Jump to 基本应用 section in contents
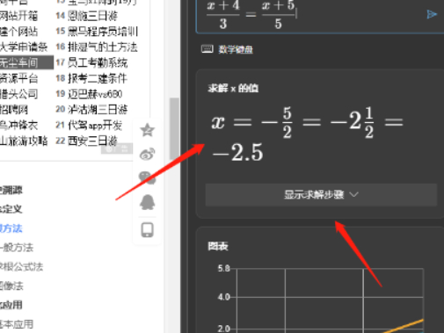Viewport: 444px width, 333px height. coord(17,324)
